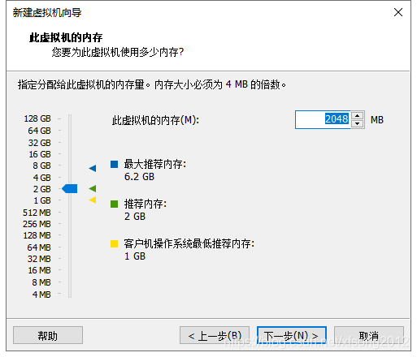Click the blue square legend for 最大推荐内存
Screen dimensions: 417x357
(114, 164)
